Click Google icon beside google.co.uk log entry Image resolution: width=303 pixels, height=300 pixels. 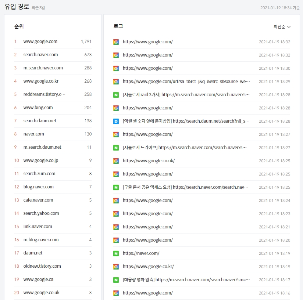point(116,161)
